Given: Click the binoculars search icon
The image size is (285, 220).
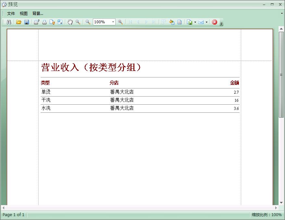Looking at the screenshot, I should tap(9, 22).
